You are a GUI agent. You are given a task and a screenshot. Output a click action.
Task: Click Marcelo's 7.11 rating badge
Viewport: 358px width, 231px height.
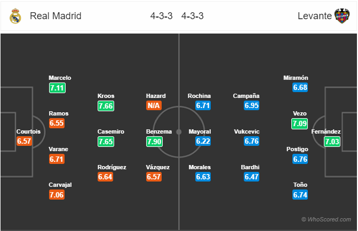(x=57, y=88)
